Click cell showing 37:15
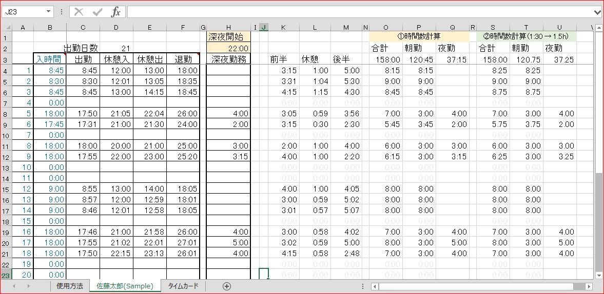 pos(453,59)
